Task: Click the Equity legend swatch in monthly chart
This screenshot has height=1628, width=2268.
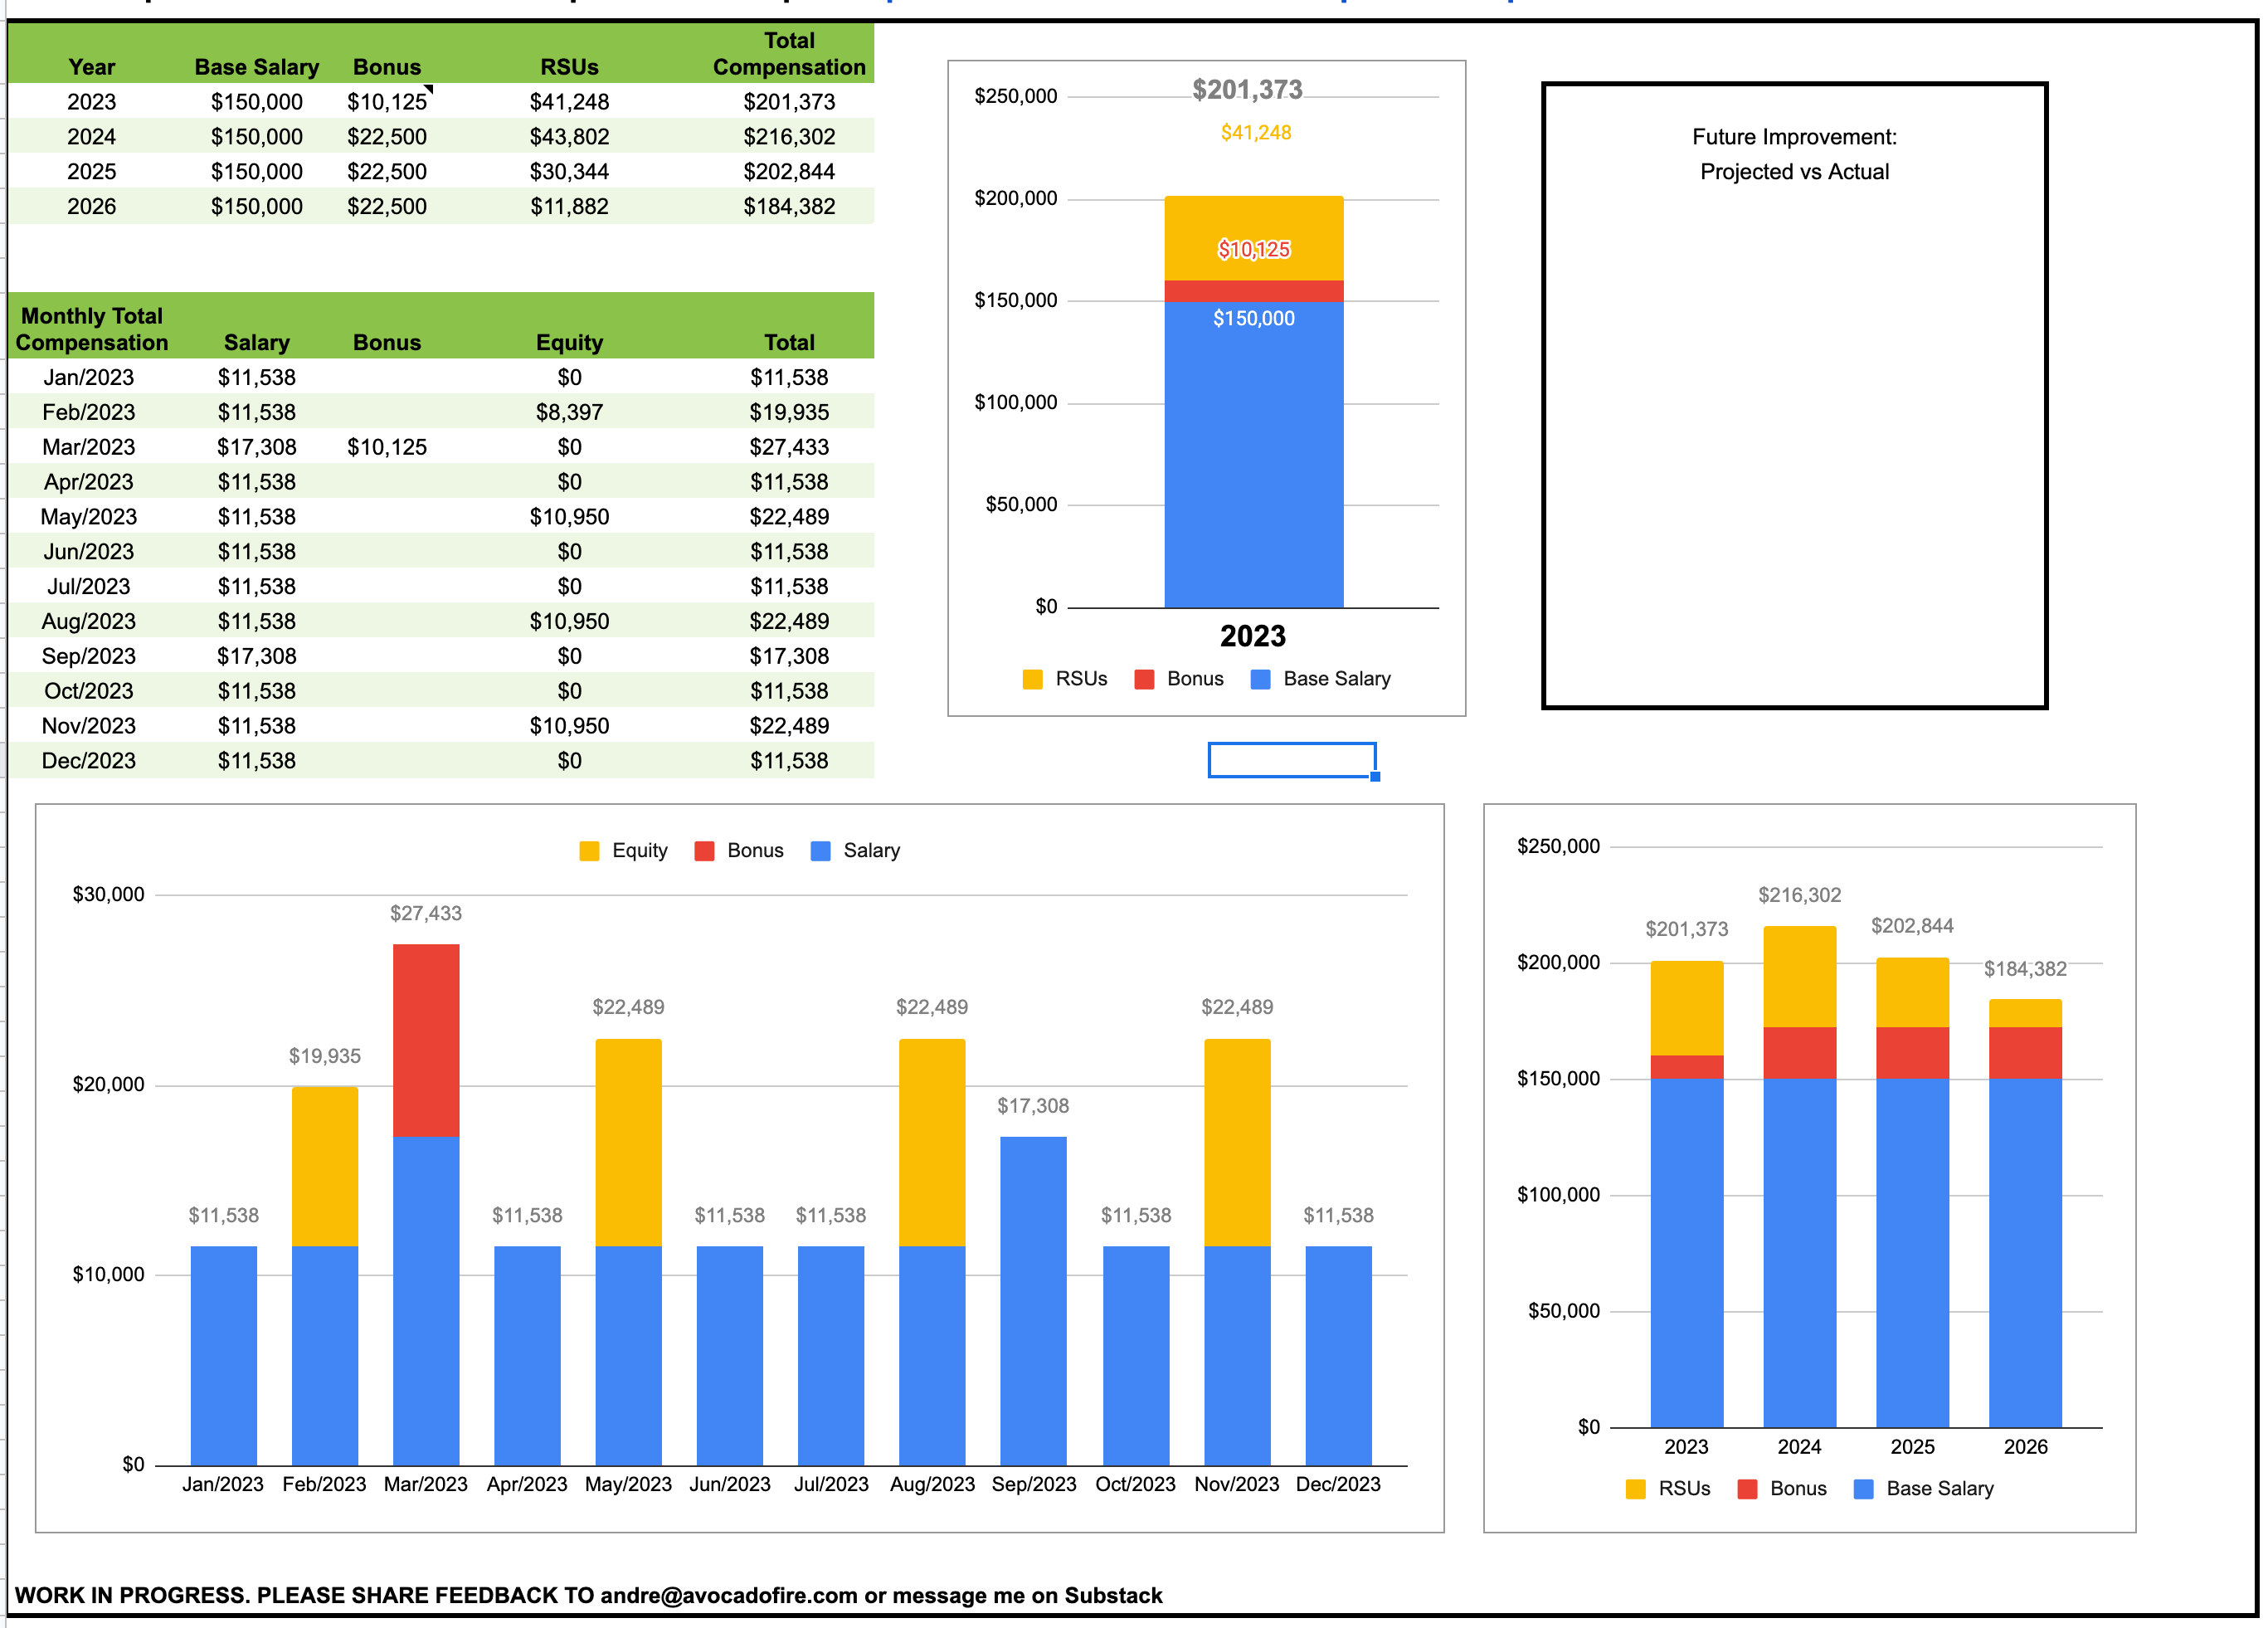Action: [589, 851]
